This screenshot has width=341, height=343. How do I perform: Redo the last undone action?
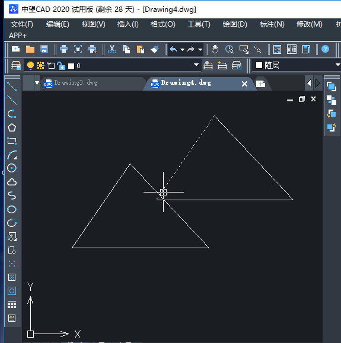(191, 49)
